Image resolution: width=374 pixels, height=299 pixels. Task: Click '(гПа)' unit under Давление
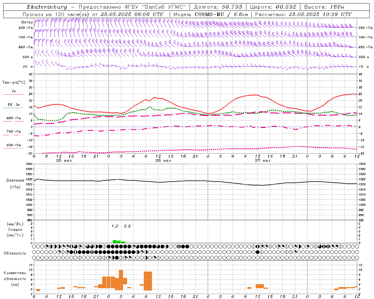(15, 187)
